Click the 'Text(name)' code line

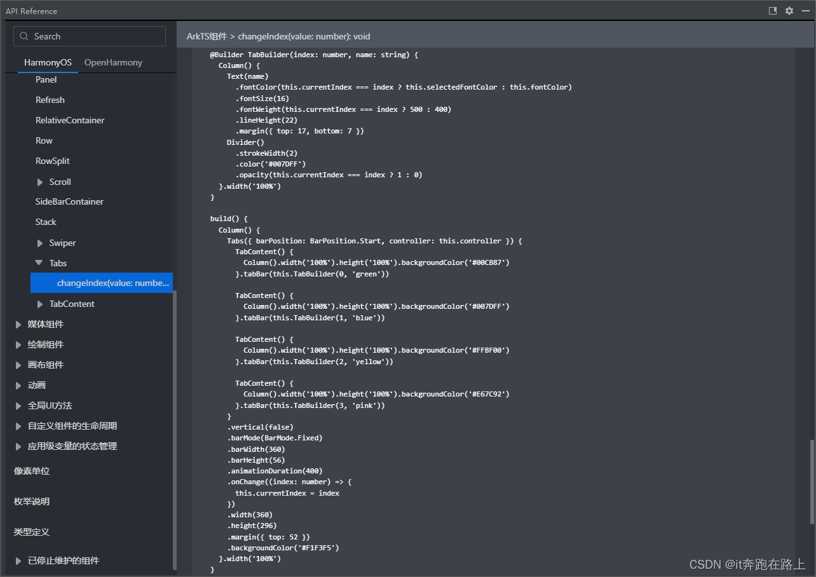click(248, 76)
